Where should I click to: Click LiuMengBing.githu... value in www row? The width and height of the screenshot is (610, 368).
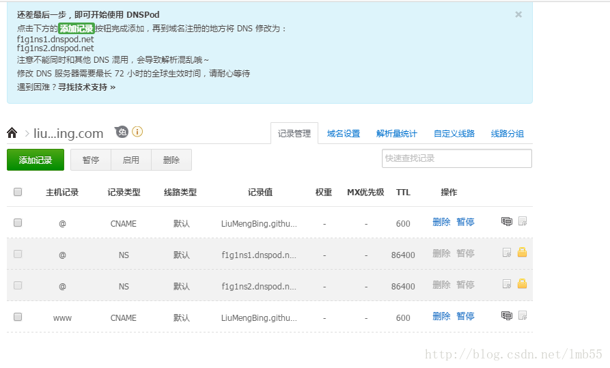tap(259, 318)
